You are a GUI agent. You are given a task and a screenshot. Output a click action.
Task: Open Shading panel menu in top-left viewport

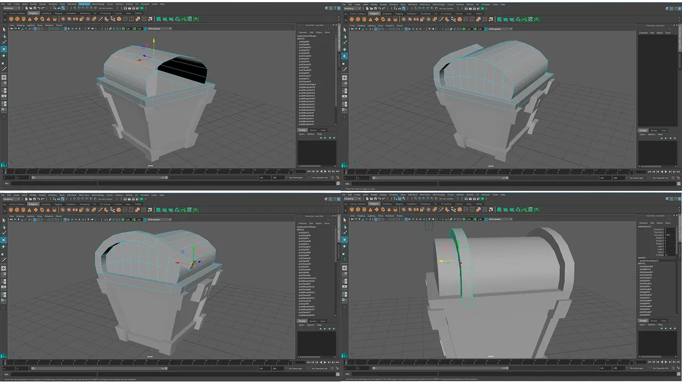click(x=21, y=25)
